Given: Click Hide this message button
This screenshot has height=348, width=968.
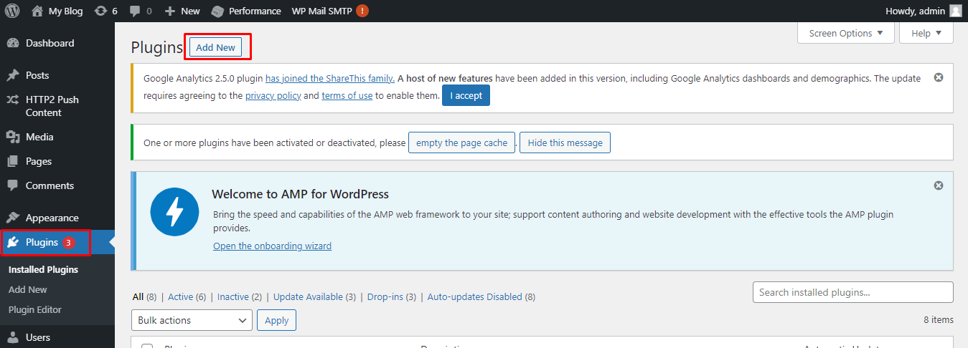Looking at the screenshot, I should click(x=565, y=142).
